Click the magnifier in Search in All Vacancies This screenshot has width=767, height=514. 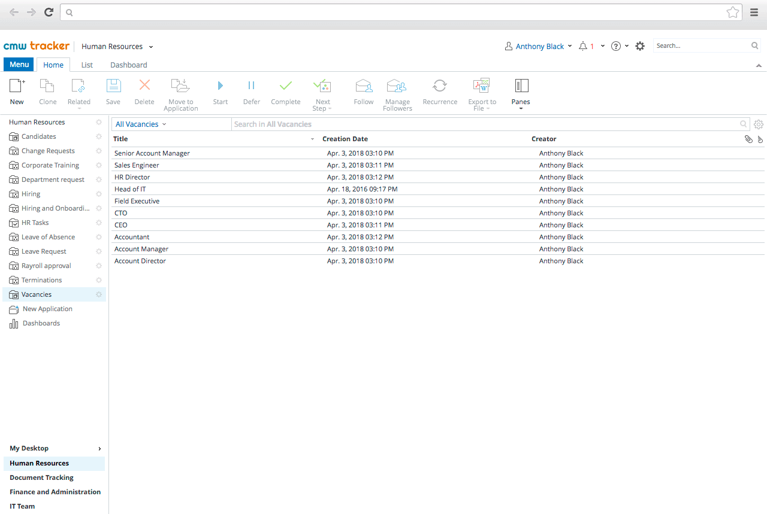click(744, 124)
